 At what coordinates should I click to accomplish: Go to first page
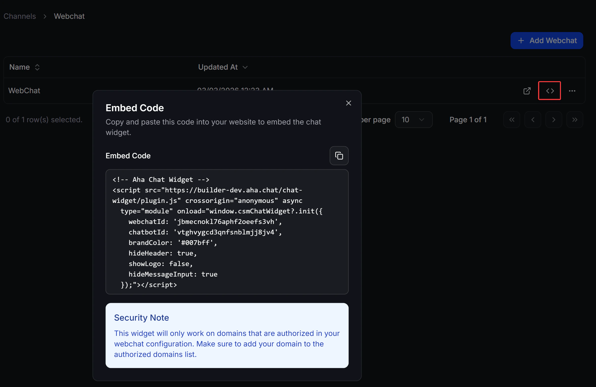point(512,120)
